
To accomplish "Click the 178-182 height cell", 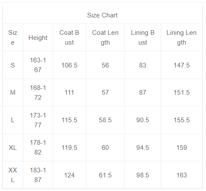I will click(x=38, y=147).
